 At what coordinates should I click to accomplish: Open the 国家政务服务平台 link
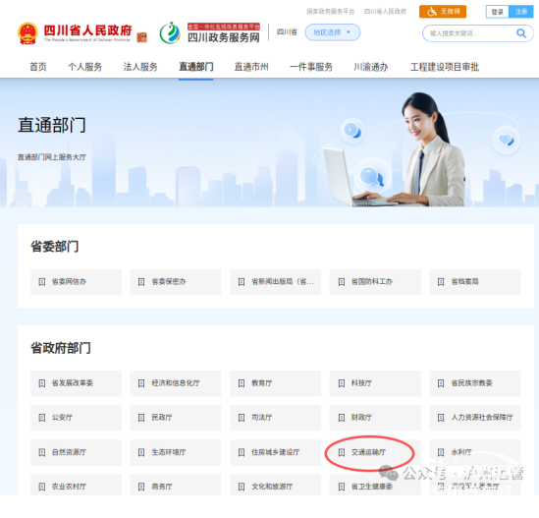click(330, 12)
